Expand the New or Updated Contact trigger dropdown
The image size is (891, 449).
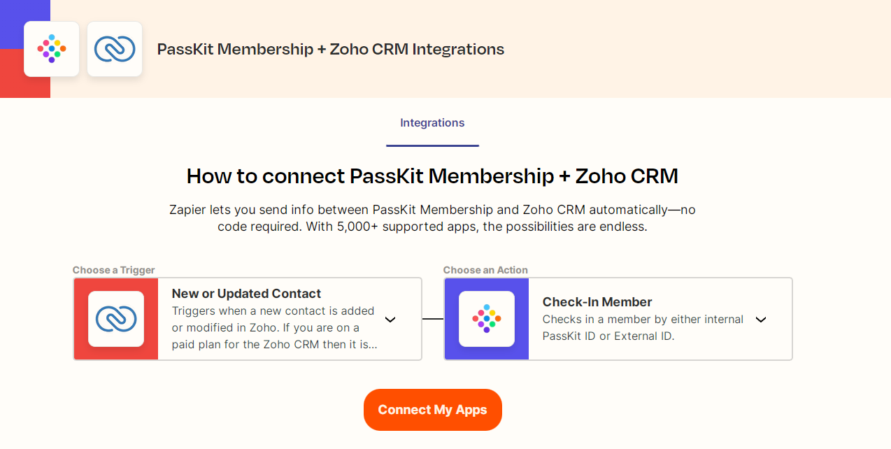point(391,320)
